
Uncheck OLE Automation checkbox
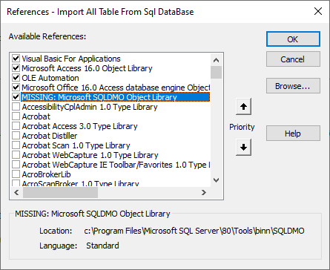point(16,78)
